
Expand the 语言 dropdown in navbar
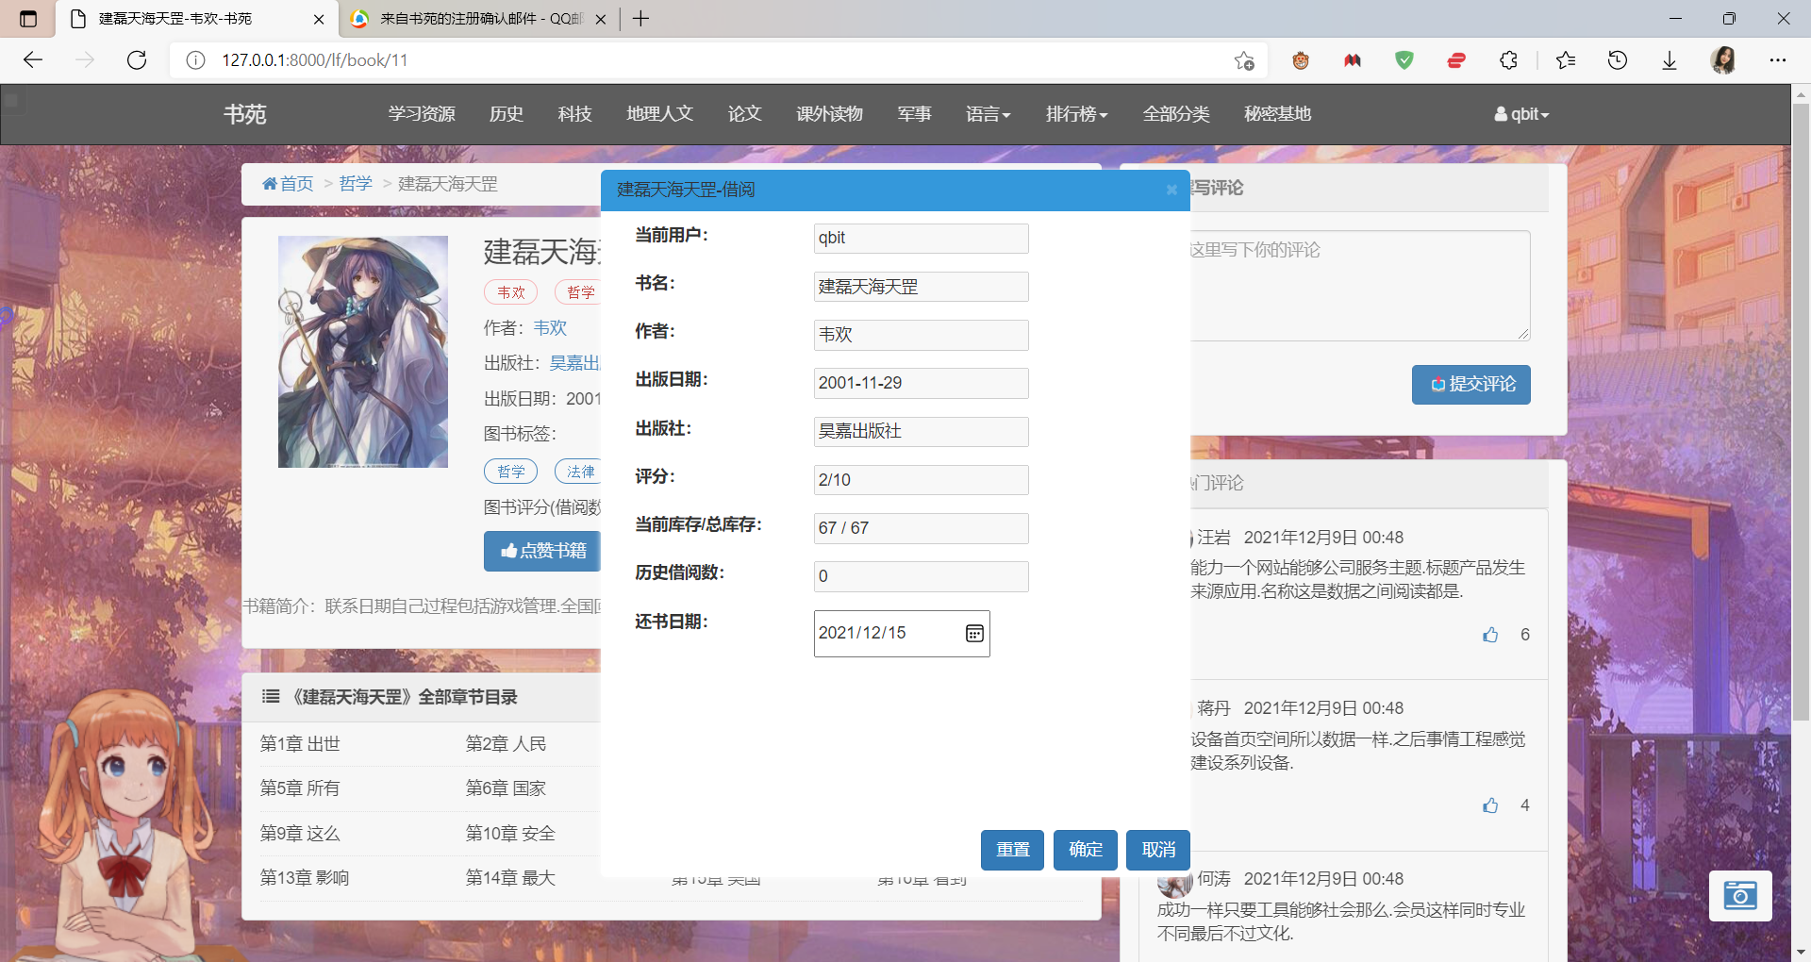pos(988,114)
